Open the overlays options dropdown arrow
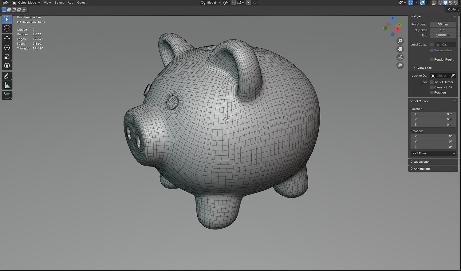The height and width of the screenshot is (271, 461). pyautogui.click(x=427, y=3)
